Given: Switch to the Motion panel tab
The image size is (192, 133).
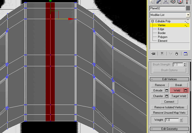Looking at the screenshot, I should tap(173, 2).
